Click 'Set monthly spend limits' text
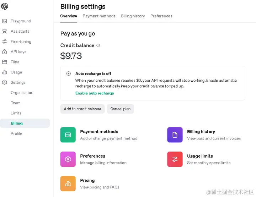256x197 pixels. tap(209, 163)
